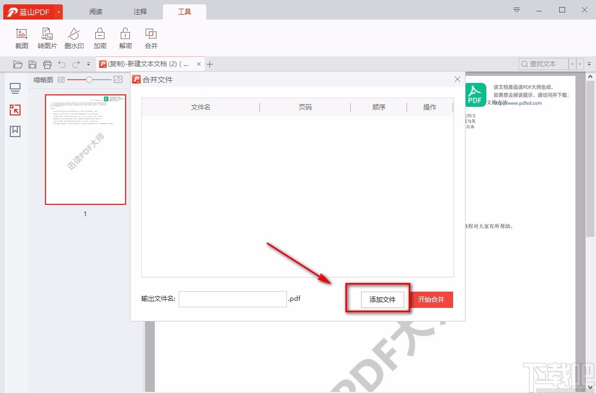
Task: Jump to previous search result arrow
Action: (x=572, y=64)
